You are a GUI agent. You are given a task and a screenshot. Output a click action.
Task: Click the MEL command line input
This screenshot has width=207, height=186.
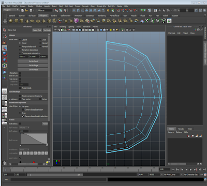coord(58,179)
